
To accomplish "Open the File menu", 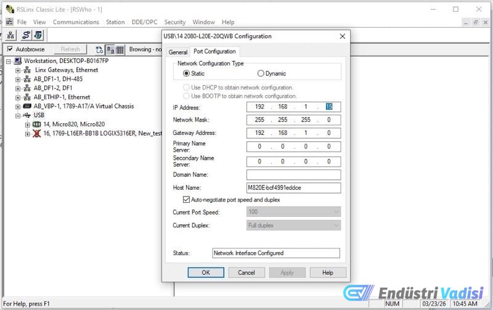I will [x=22, y=22].
